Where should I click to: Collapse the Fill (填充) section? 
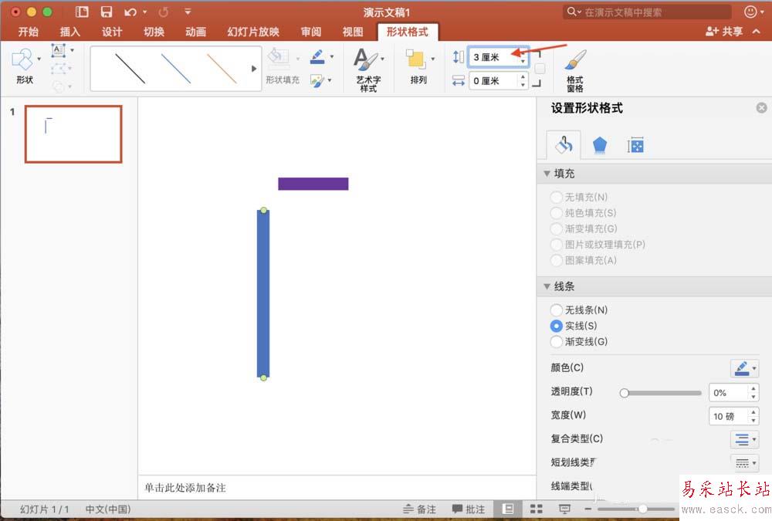point(547,174)
